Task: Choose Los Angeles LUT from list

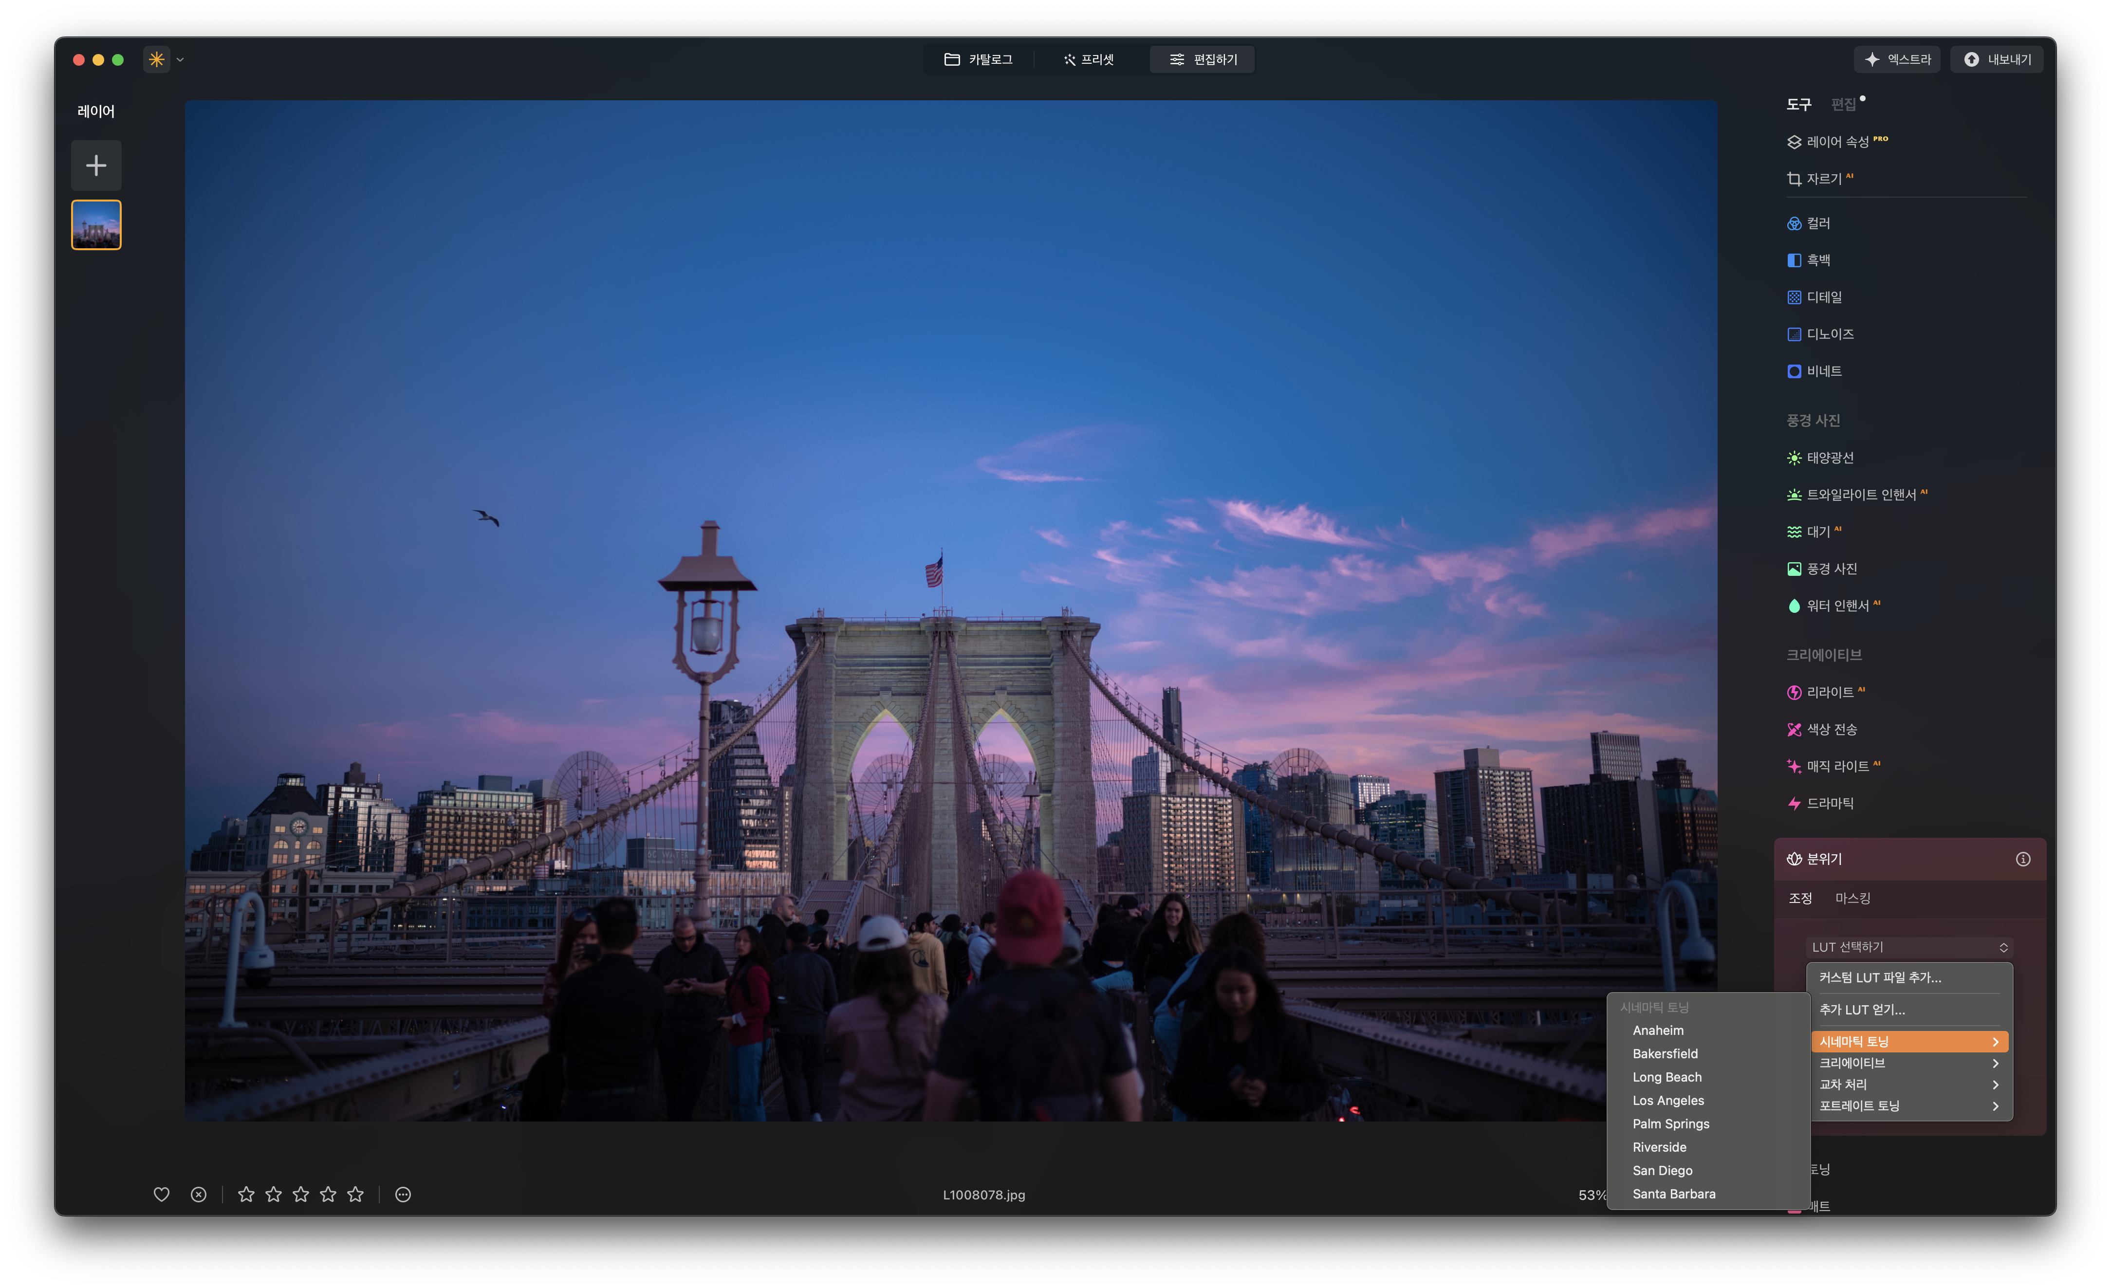Action: tap(1667, 1101)
